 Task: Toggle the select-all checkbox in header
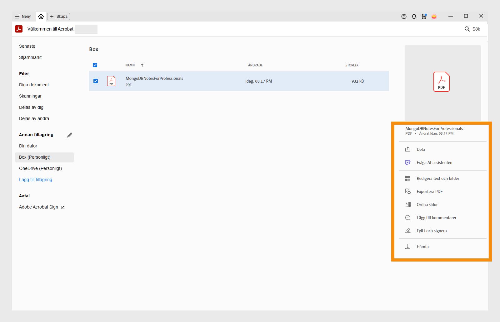tap(95, 65)
